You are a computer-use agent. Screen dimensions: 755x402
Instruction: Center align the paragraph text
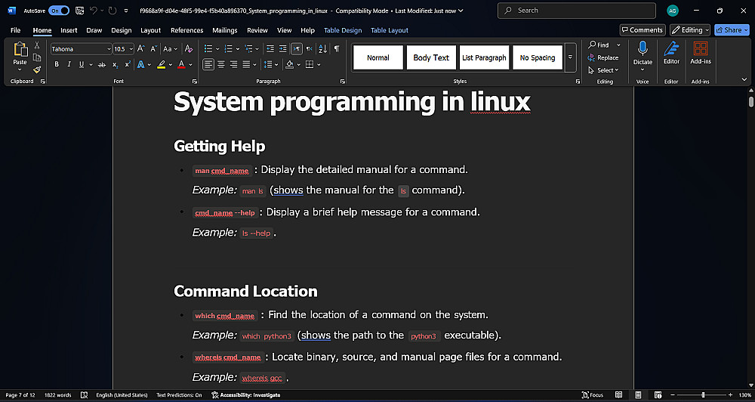(x=221, y=65)
